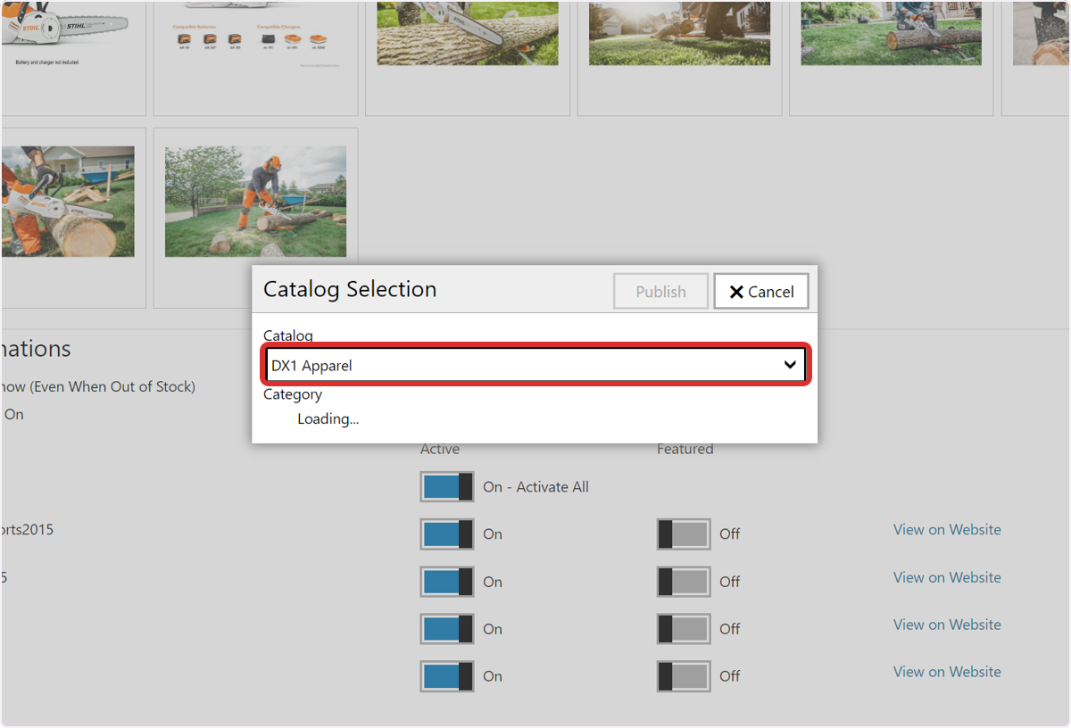Select the thumbnail of helmeted man sawing logs on lawn
Viewport: 1071px width, 728px height.
coord(256,218)
